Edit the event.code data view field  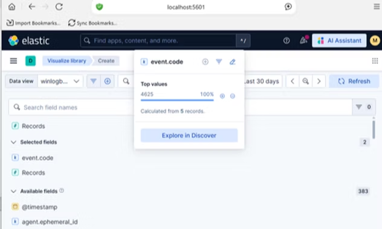coord(233,61)
